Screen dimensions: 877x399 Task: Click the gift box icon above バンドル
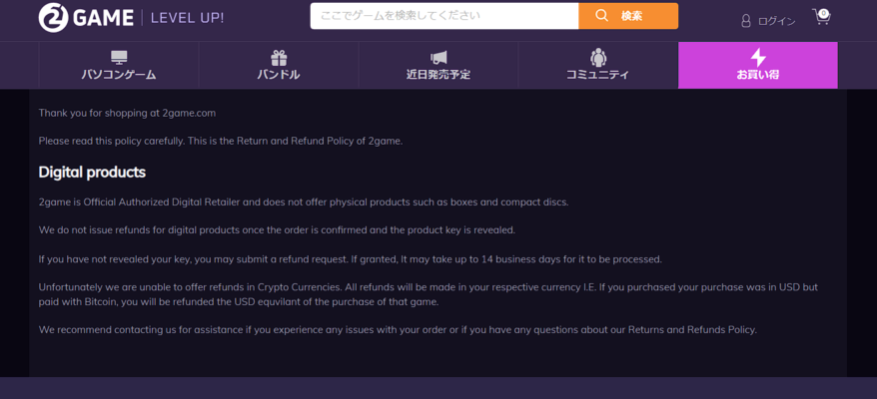279,58
